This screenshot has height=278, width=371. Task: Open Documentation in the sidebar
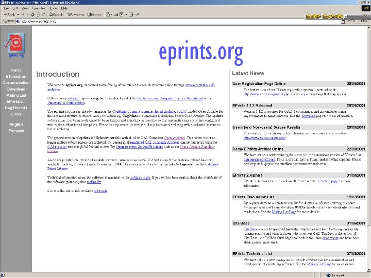pyautogui.click(x=16, y=83)
